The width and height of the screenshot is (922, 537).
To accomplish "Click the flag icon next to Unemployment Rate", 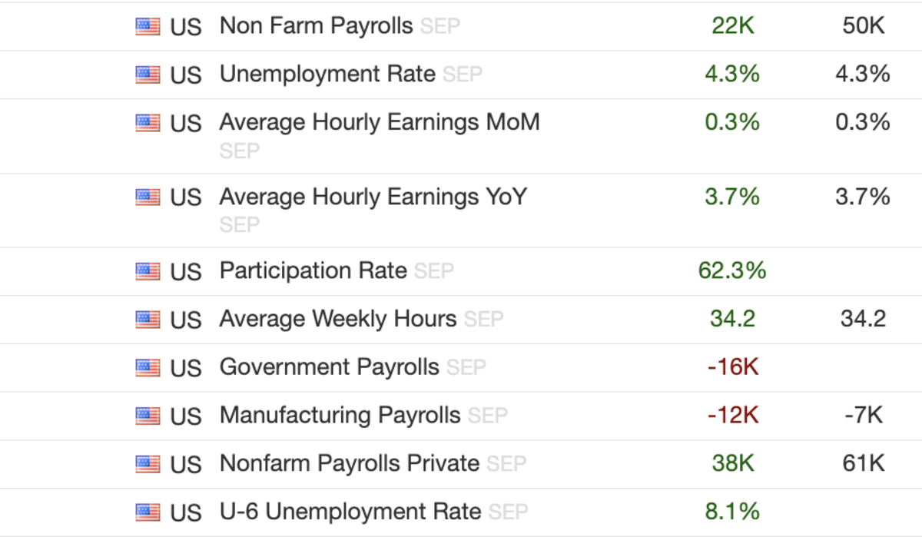I will point(148,75).
